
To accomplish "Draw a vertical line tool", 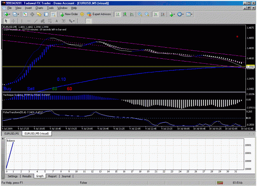I will (x=22, y=21).
